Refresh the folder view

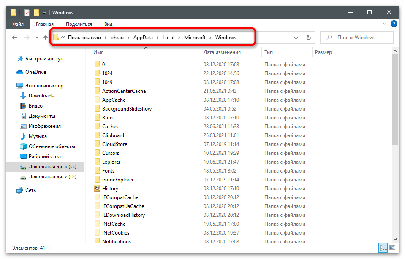[x=308, y=38]
